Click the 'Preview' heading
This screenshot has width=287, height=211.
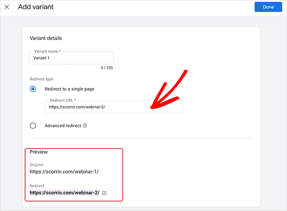click(x=39, y=152)
